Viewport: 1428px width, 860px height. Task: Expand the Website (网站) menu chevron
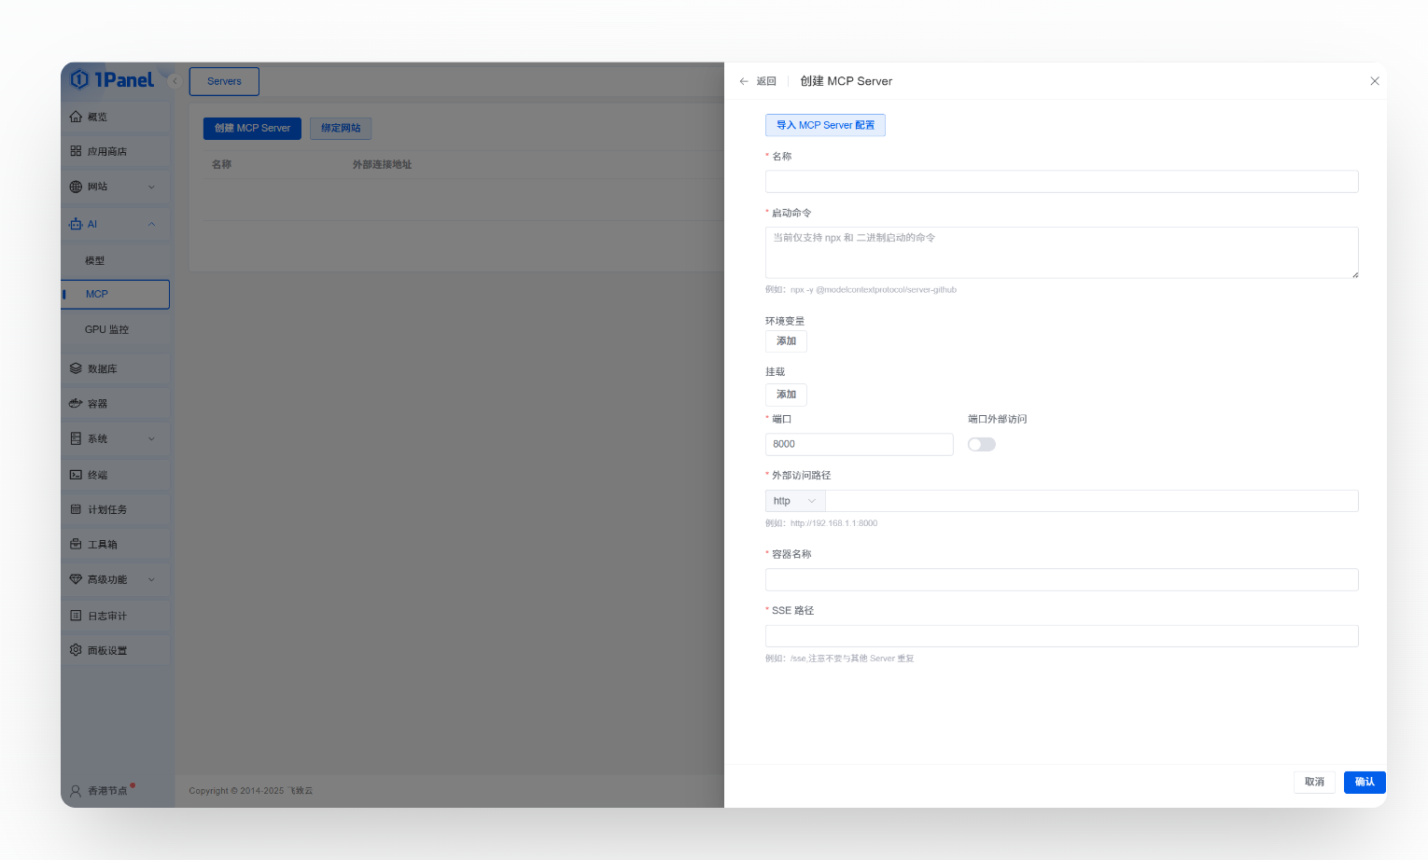151,187
